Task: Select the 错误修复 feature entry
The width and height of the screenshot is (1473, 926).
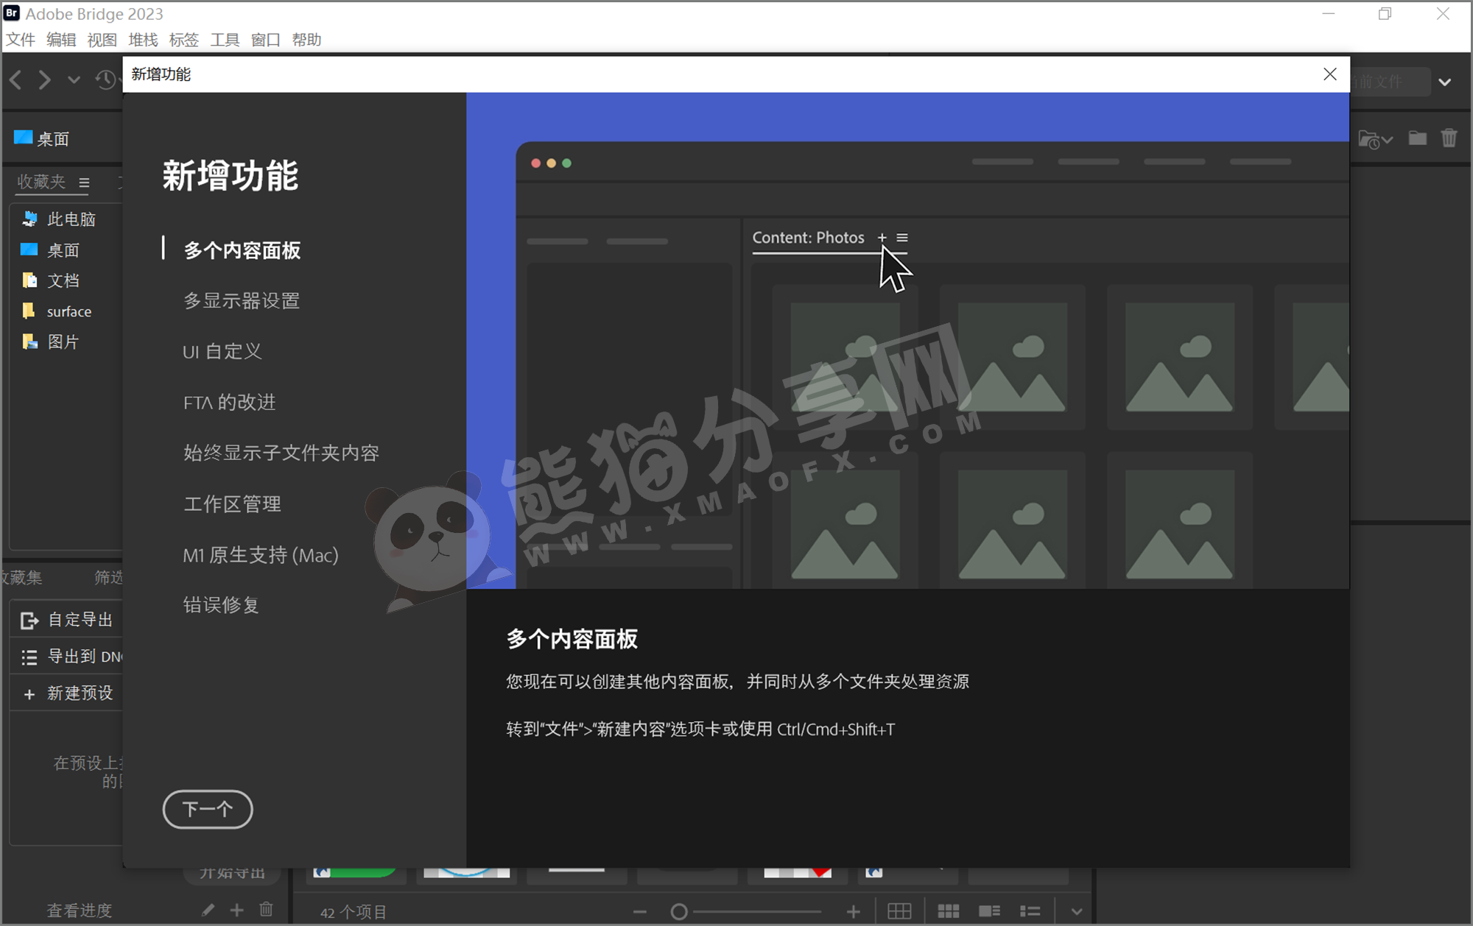Action: coord(220,605)
